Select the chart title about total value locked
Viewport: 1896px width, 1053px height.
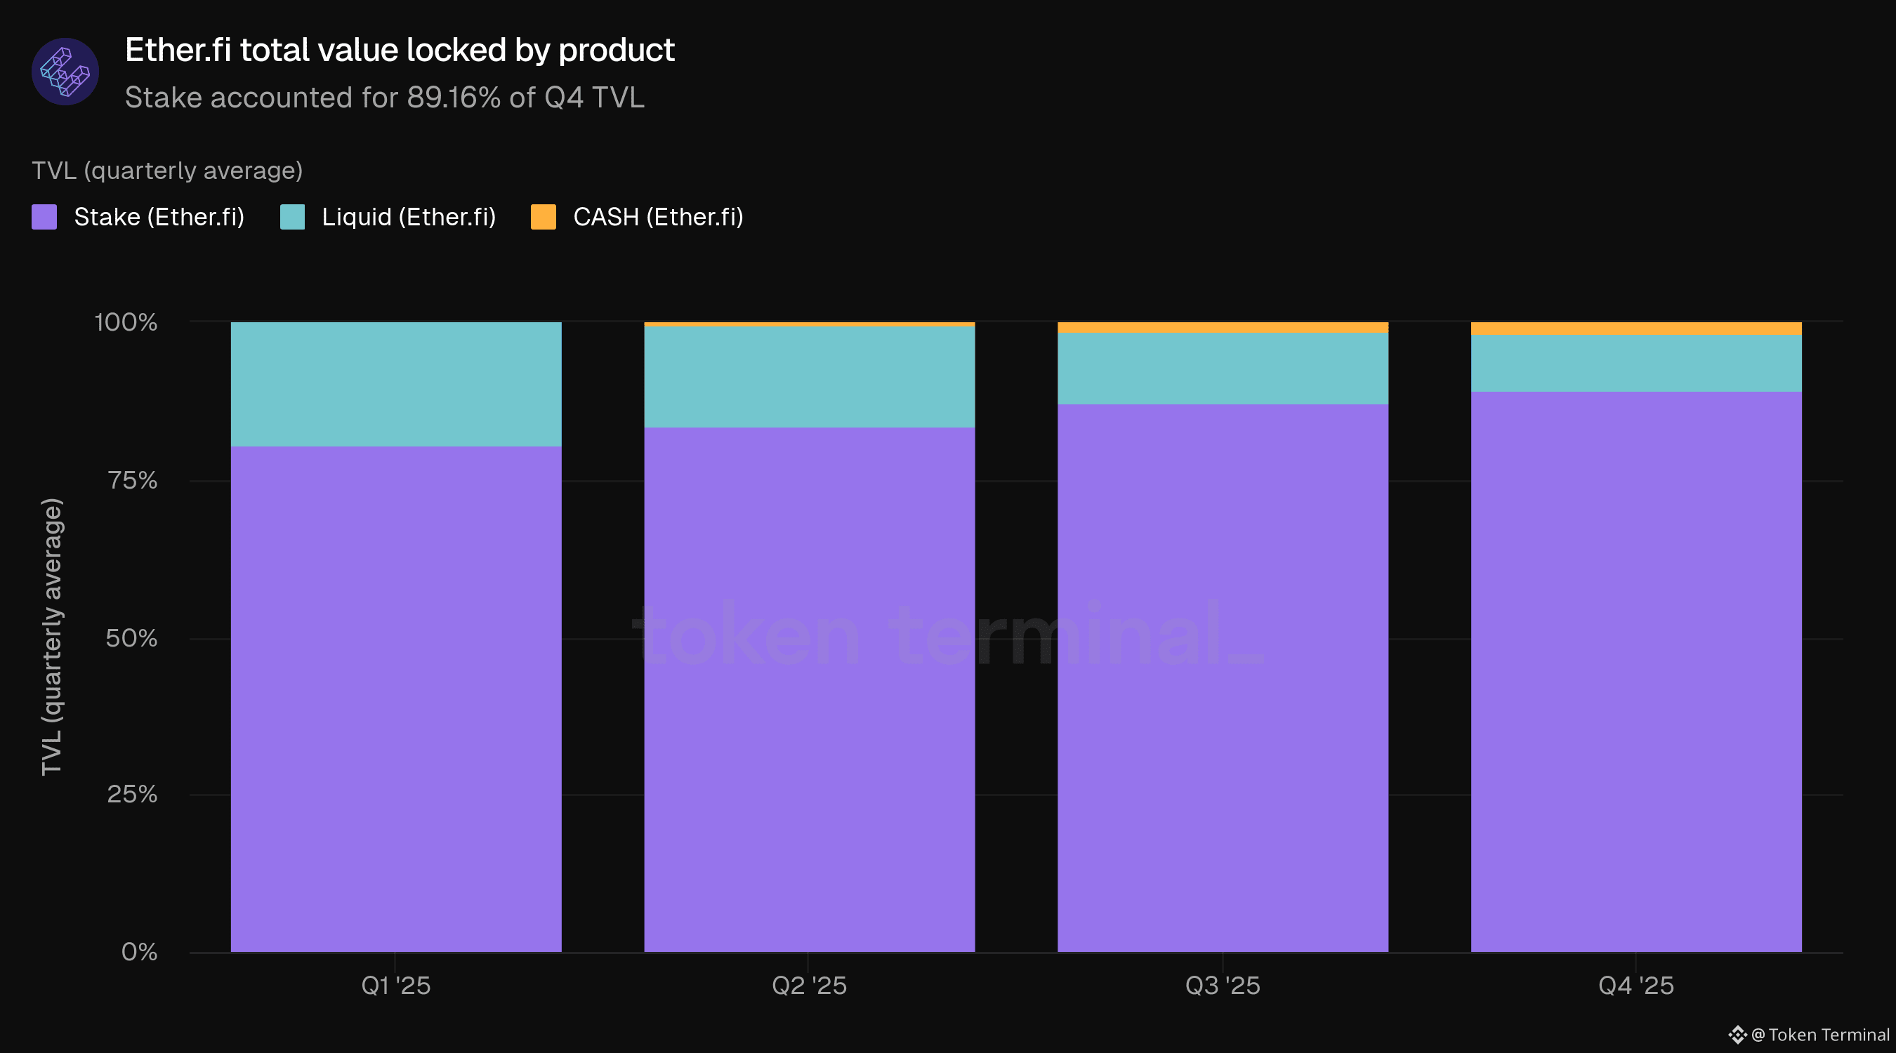[x=400, y=50]
